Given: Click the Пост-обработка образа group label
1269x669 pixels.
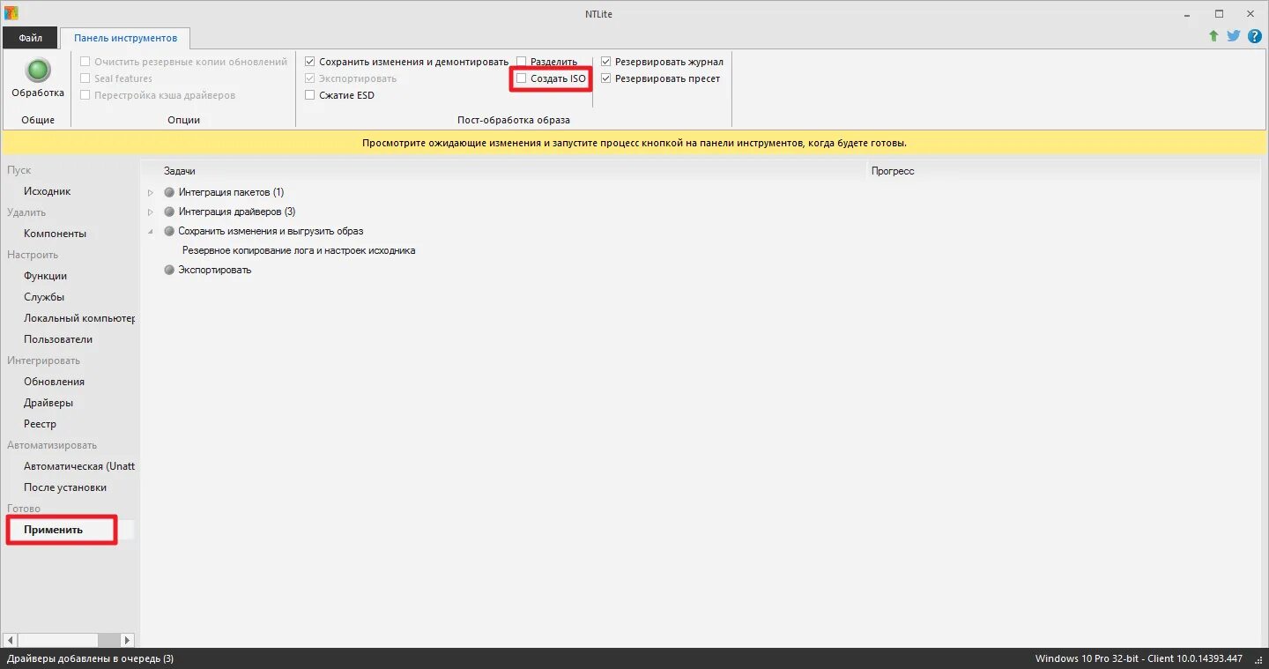Looking at the screenshot, I should [514, 120].
